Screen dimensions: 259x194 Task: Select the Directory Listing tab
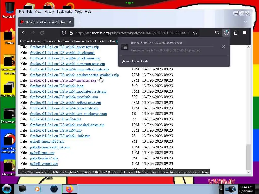pos(46,22)
